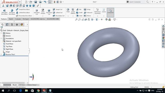Choose Swept Boss/Base feature
165x93 pixels.
coord(23,9)
